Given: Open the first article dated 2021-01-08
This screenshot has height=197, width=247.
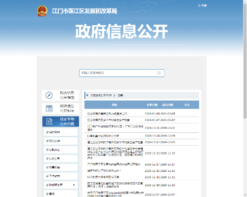Looking at the screenshot, I should [x=107, y=114].
